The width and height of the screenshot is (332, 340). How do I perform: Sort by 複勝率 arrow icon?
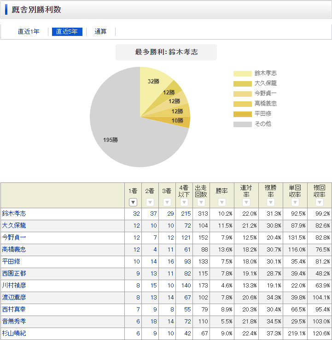(270, 202)
